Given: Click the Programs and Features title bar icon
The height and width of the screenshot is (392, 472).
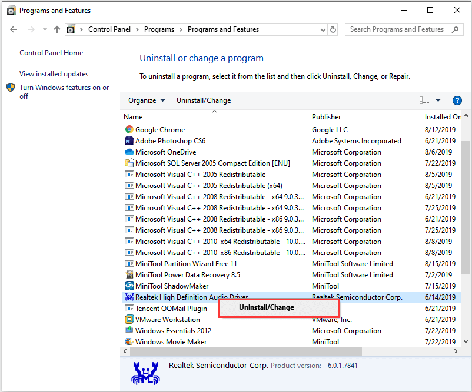Looking at the screenshot, I should tap(11, 11).
